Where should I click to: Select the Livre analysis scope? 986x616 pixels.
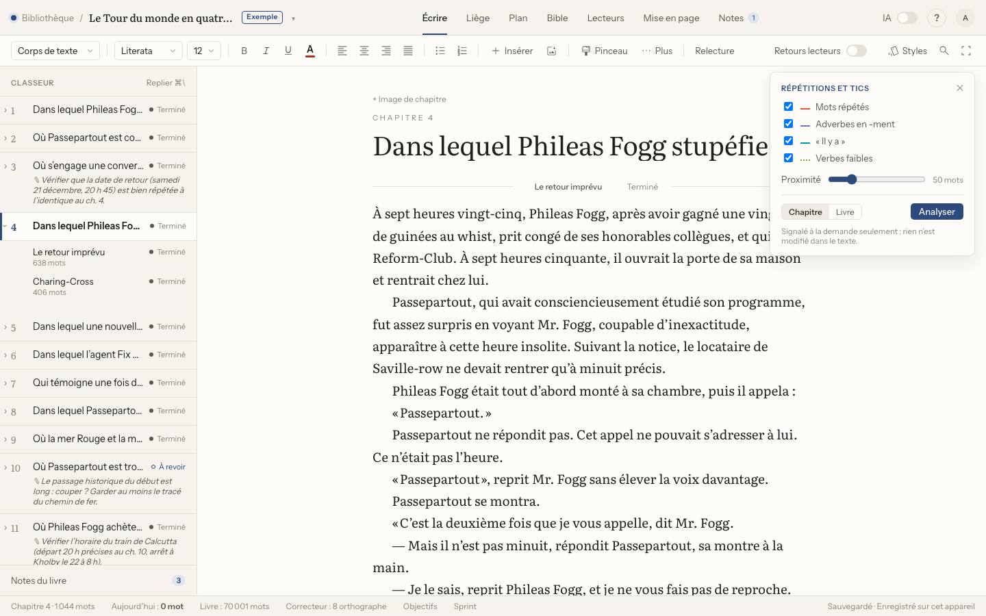845,212
